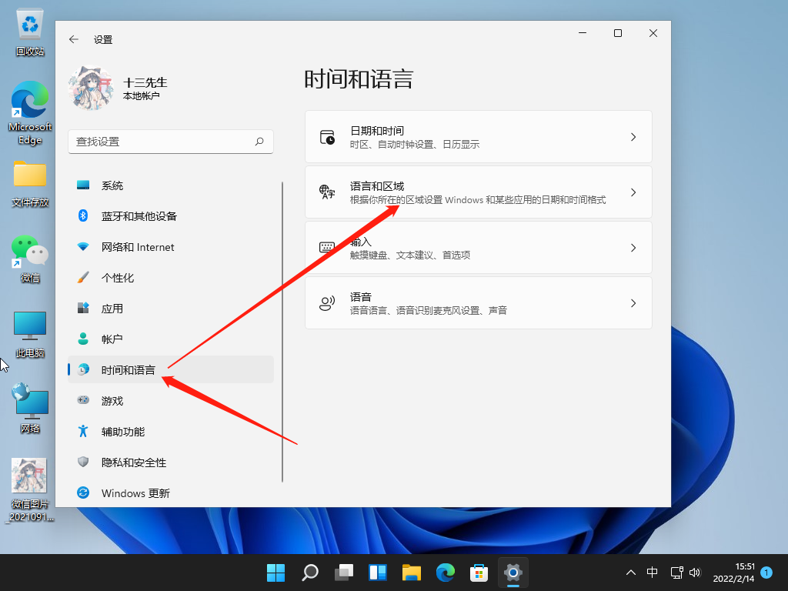Click the Search icon on the taskbar
The image size is (788, 591).
pos(309,573)
